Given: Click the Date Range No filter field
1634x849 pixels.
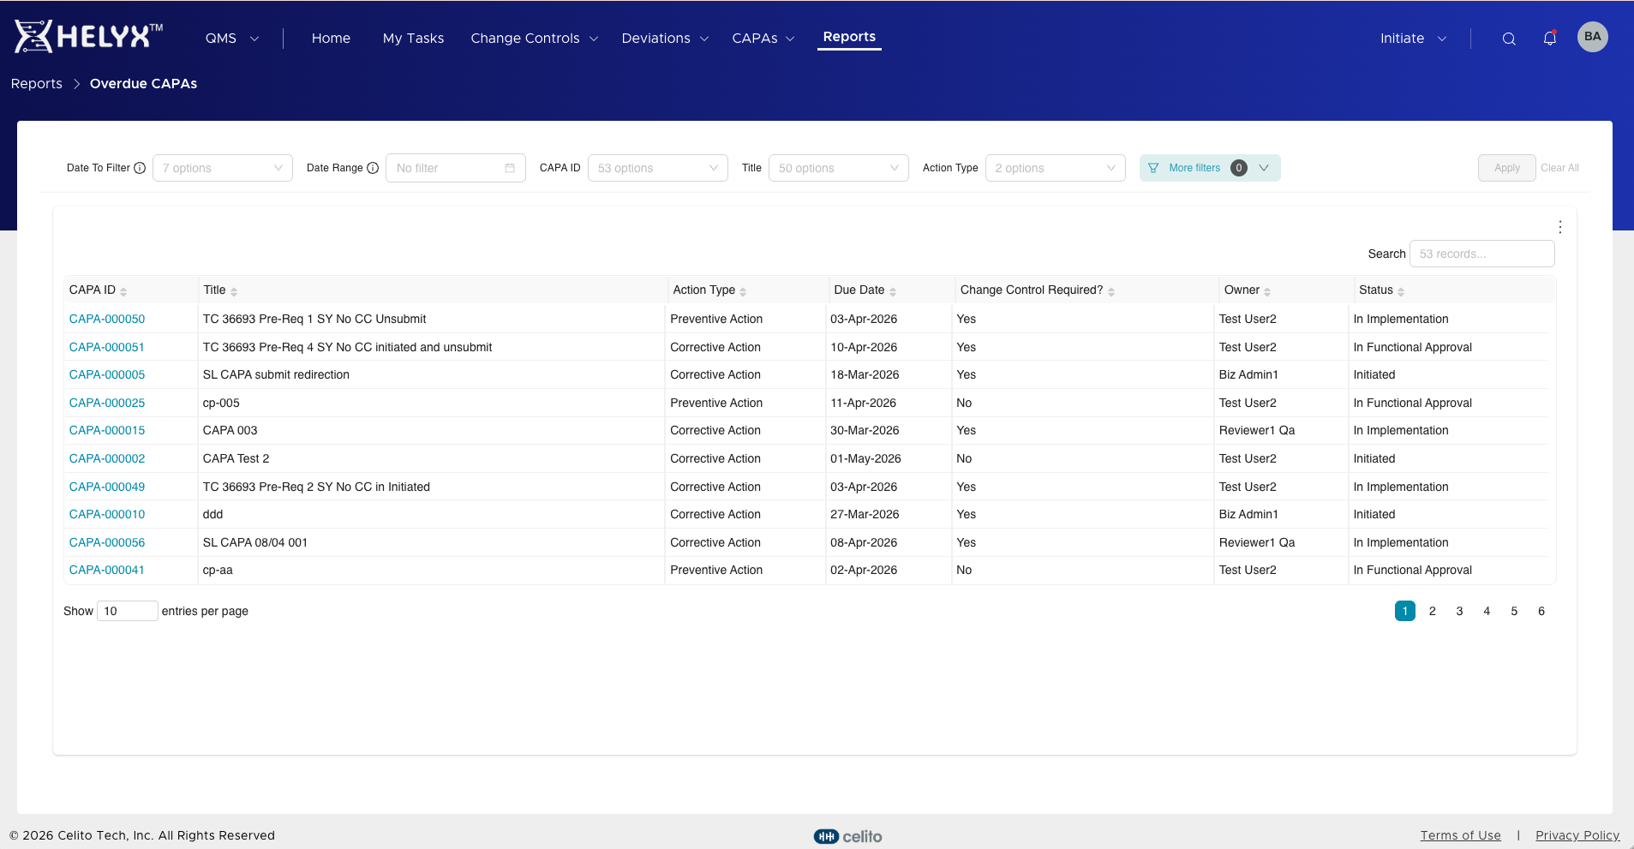Looking at the screenshot, I should [x=456, y=168].
